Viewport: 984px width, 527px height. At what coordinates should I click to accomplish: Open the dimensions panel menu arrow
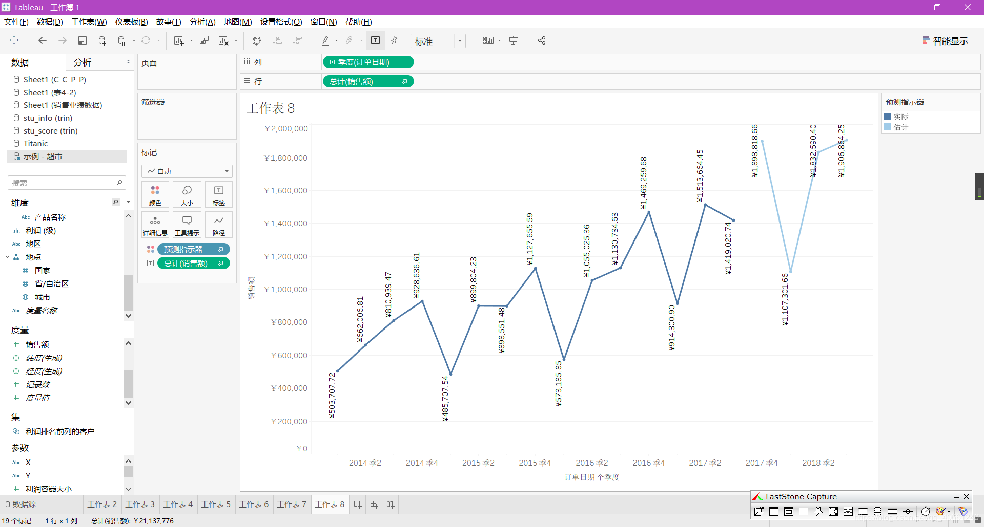click(128, 202)
